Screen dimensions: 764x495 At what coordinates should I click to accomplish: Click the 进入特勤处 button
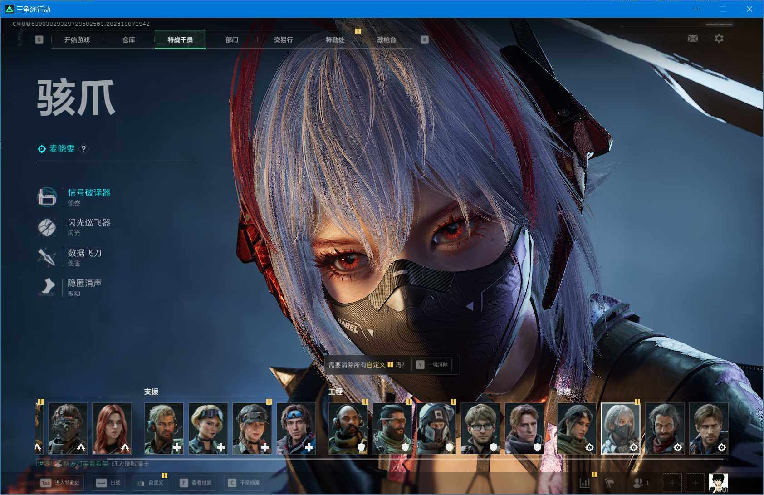[x=61, y=483]
